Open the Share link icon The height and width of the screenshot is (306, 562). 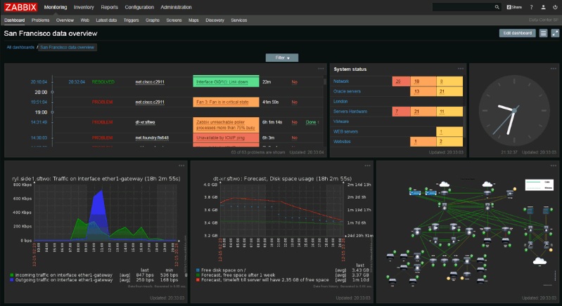[x=514, y=7]
